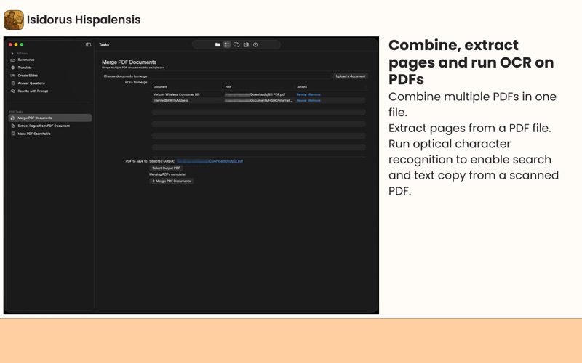Open the selected output.pdf path link
The width and height of the screenshot is (582, 363).
click(210, 161)
